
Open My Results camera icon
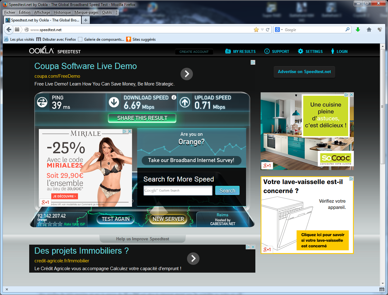(x=228, y=51)
